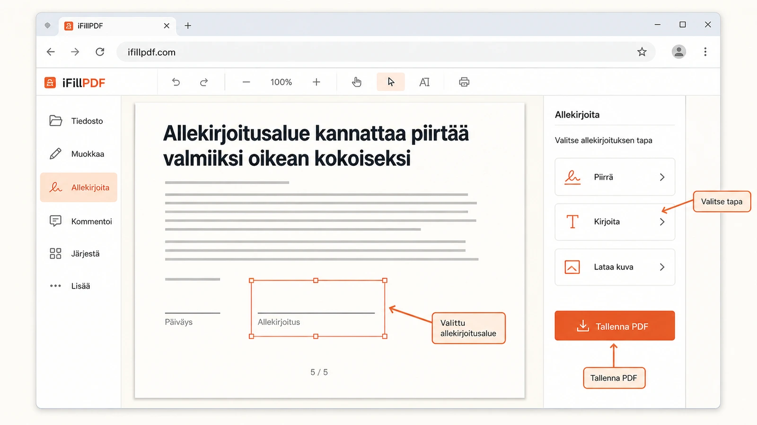Zoom out with the minus button
This screenshot has height=425, width=757.
point(246,82)
